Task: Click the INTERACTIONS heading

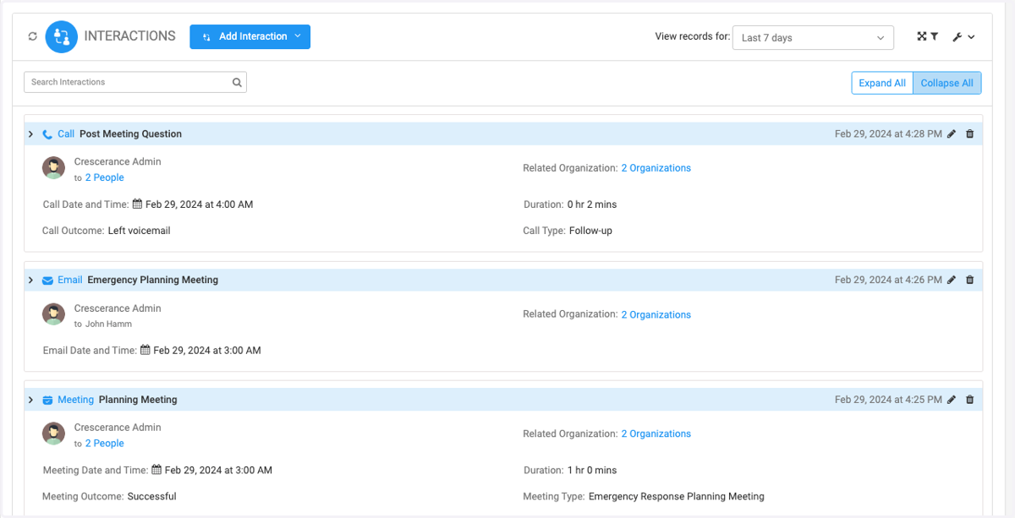Action: click(x=130, y=36)
